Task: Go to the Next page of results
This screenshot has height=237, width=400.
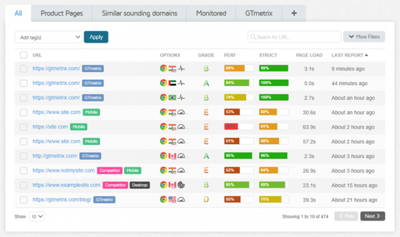Action: tap(373, 216)
